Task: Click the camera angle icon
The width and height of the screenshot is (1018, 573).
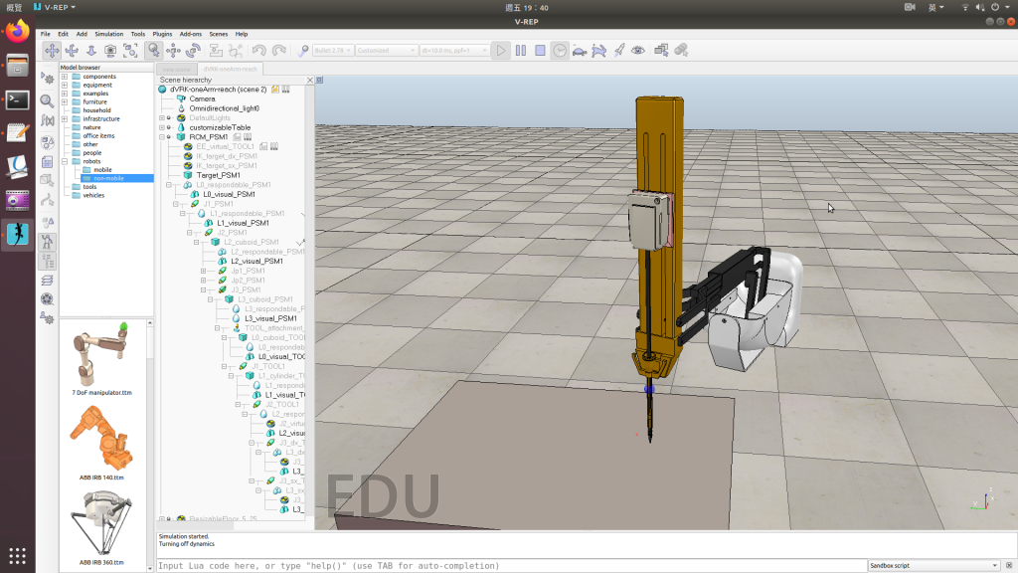Action: coord(111,50)
